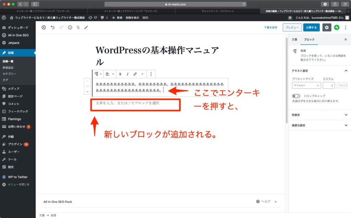The image size is (351, 218).
Task: Open the block navigation list icon
Action: 78,27
